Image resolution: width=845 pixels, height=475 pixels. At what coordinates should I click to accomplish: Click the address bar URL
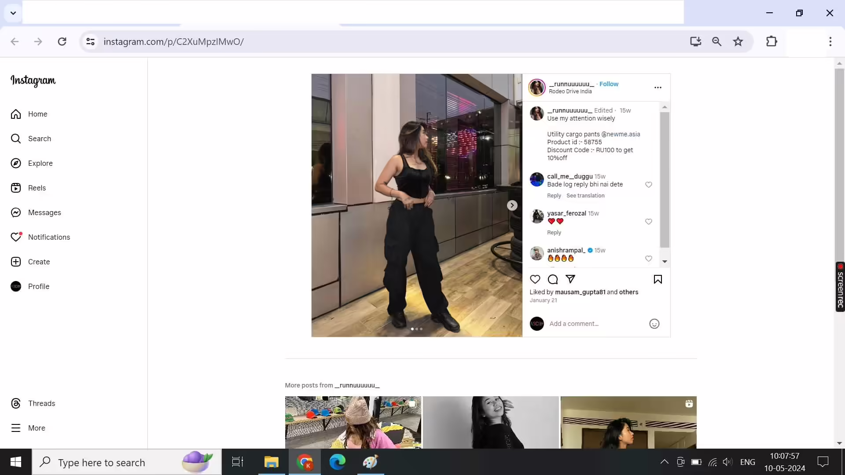[x=173, y=41]
